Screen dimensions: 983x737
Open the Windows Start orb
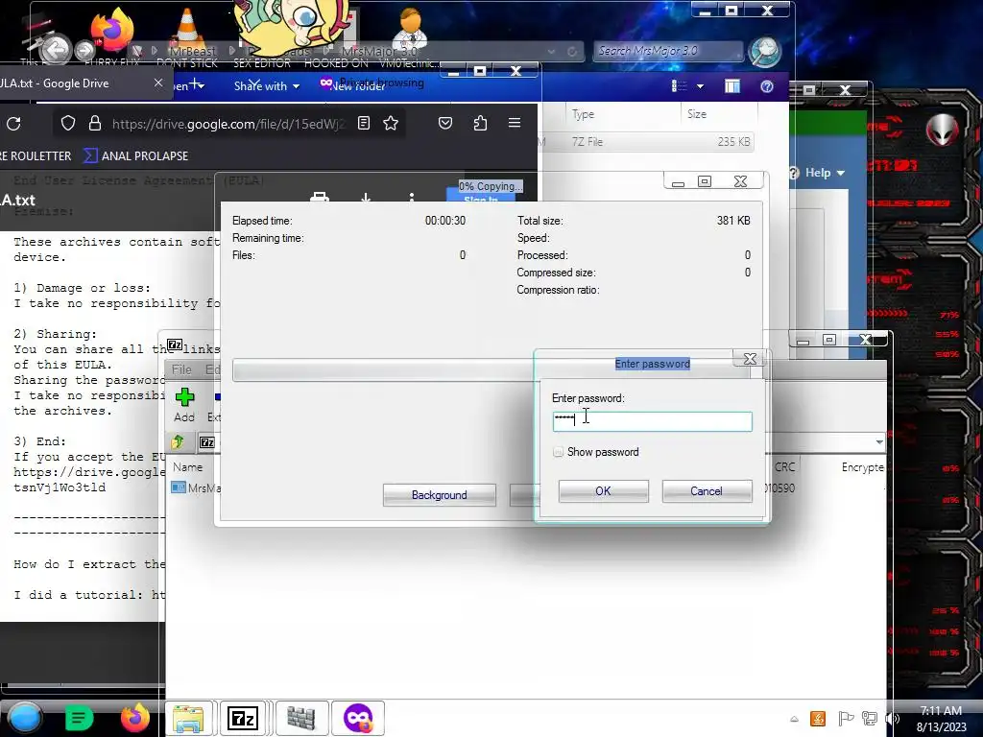[25, 718]
